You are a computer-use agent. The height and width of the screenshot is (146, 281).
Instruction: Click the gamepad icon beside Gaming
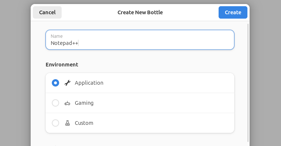point(67,103)
